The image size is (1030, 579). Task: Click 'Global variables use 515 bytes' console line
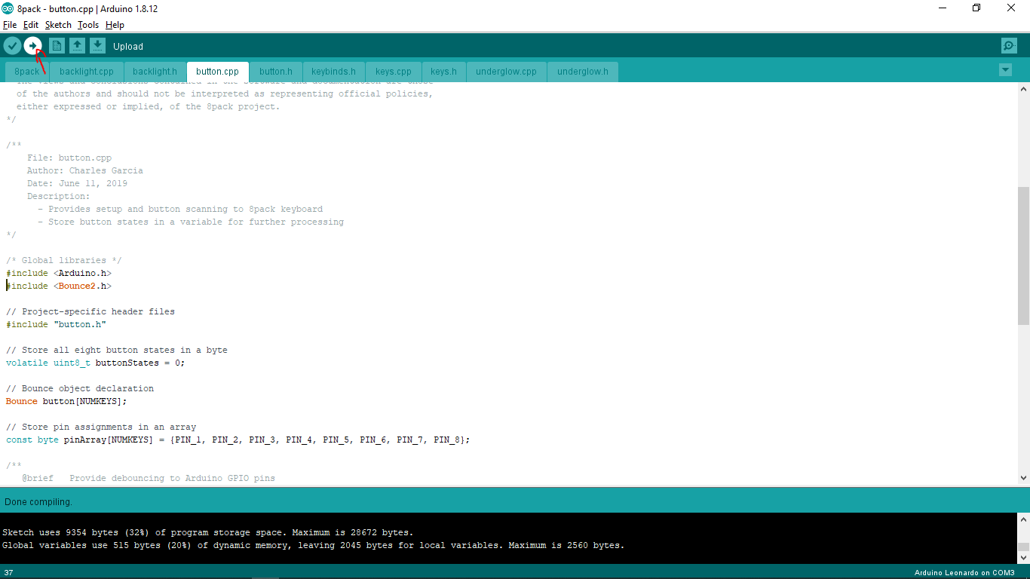(x=314, y=545)
